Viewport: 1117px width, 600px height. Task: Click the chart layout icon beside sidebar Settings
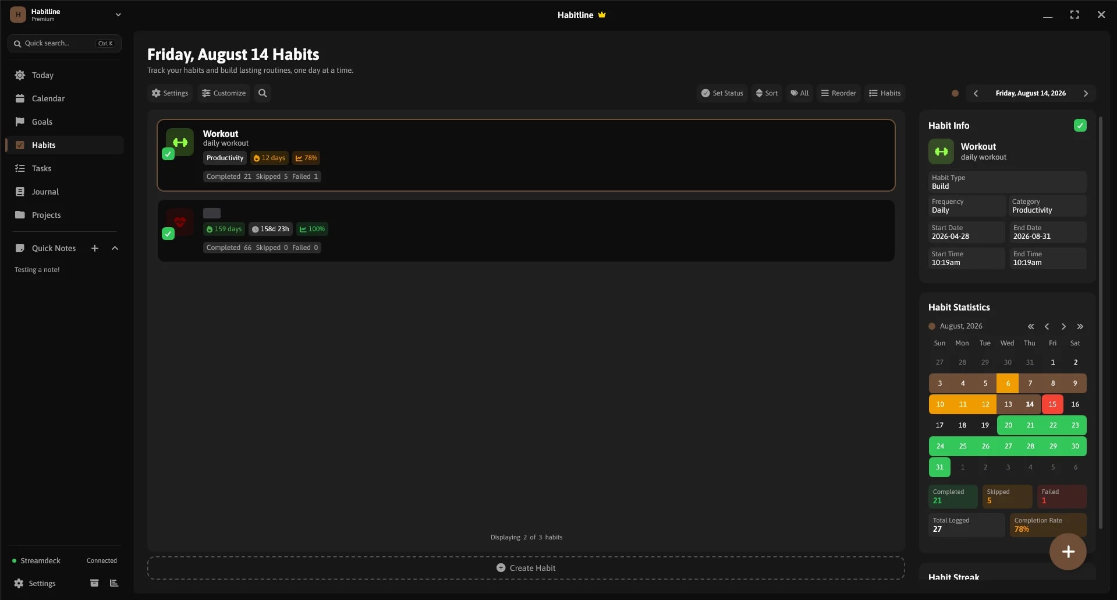tap(114, 583)
